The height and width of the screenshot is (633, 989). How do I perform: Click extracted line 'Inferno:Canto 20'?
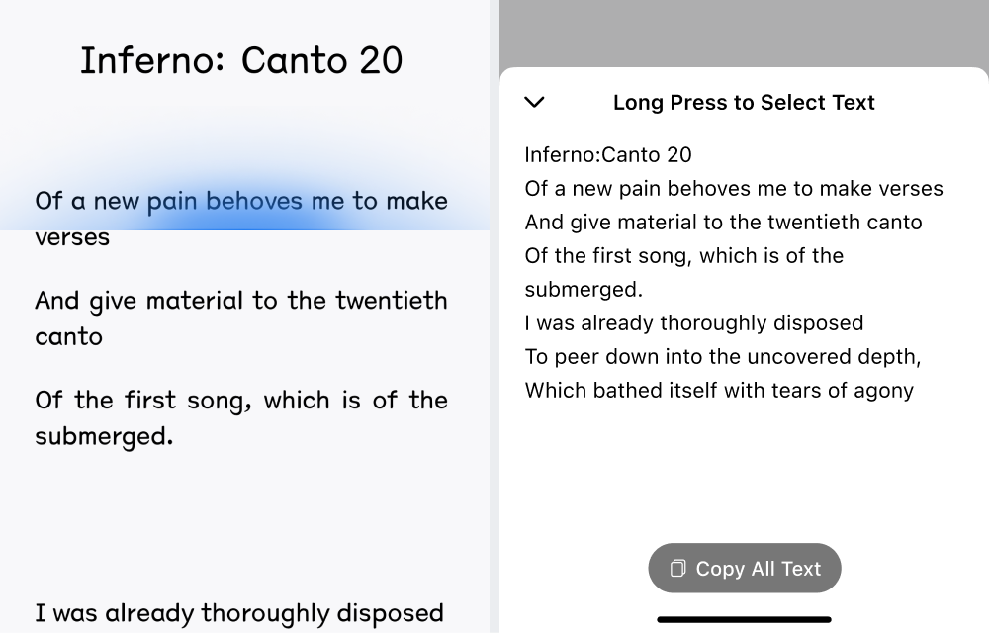(x=608, y=154)
